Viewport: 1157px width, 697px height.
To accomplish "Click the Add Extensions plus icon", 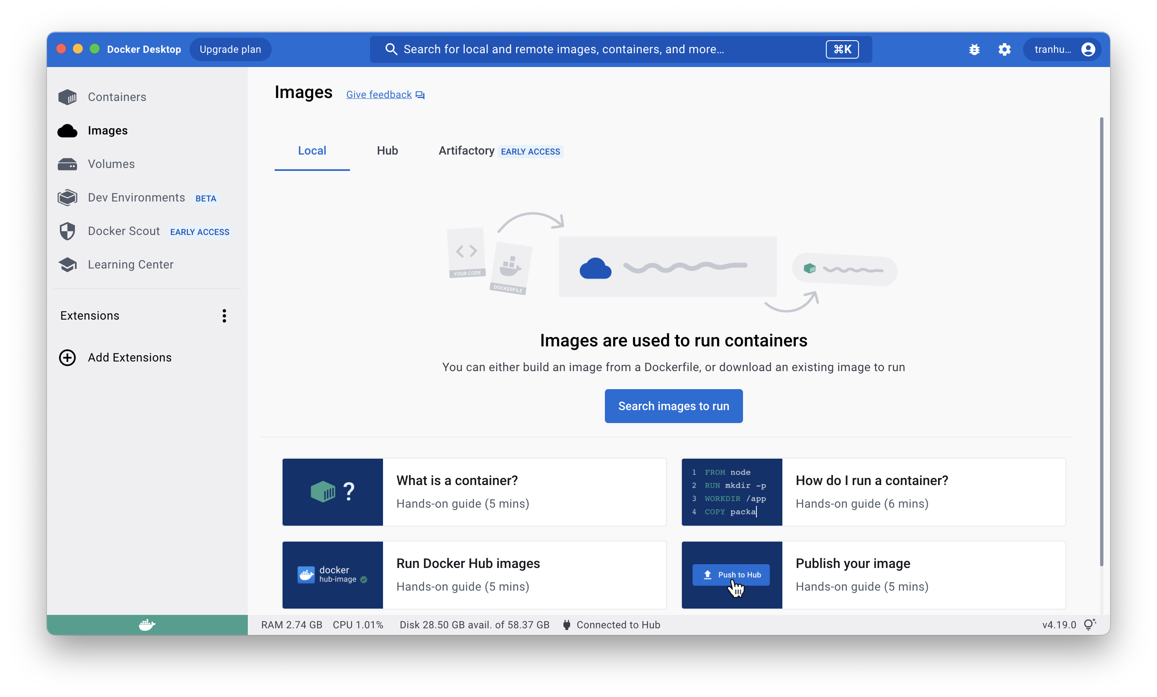I will [67, 357].
